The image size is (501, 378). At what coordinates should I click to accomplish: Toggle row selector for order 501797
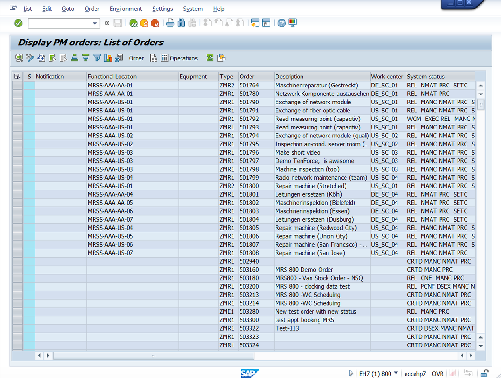pyautogui.click(x=17, y=161)
